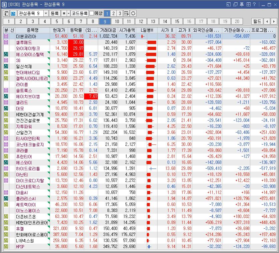Sort by the 거래대금 column header
This screenshot has width=279, height=253.
click(108, 30)
